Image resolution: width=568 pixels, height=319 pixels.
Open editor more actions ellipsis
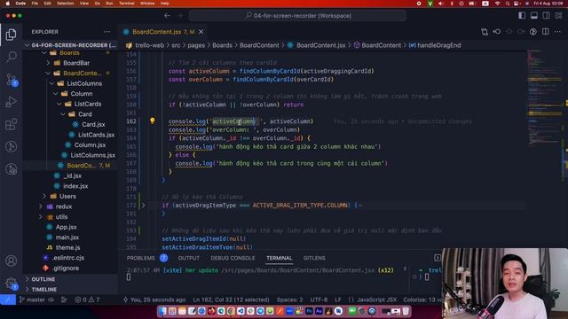tap(557, 32)
